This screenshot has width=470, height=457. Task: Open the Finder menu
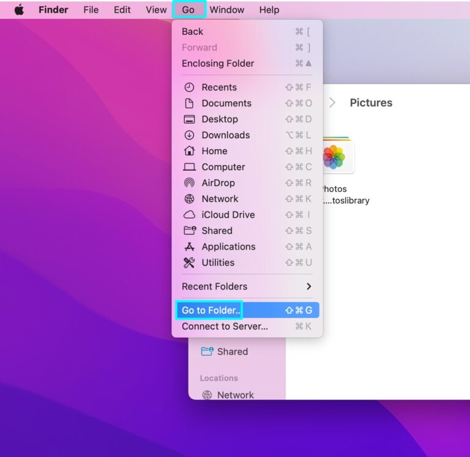pos(53,10)
